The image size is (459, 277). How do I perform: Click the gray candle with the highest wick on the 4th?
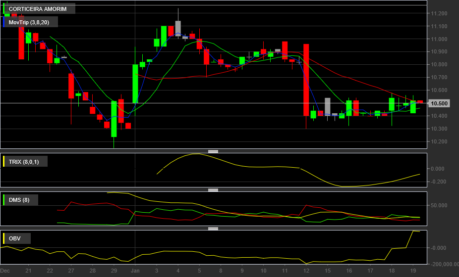pyautogui.click(x=178, y=28)
